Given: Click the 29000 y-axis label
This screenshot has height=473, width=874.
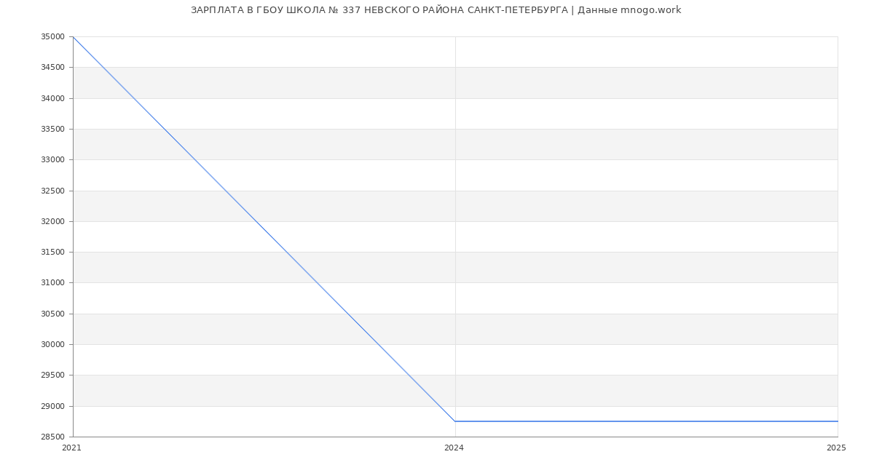Looking at the screenshot, I should click(x=53, y=406).
